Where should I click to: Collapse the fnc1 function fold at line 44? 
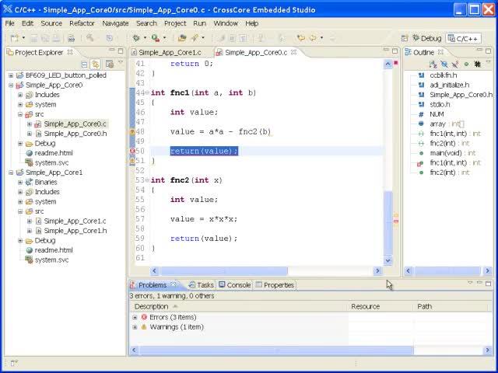[x=147, y=93]
